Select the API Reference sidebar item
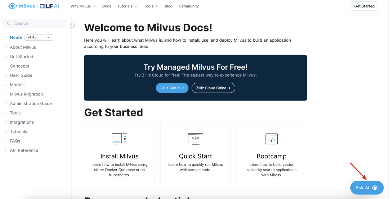This screenshot has width=389, height=199. pos(24,151)
